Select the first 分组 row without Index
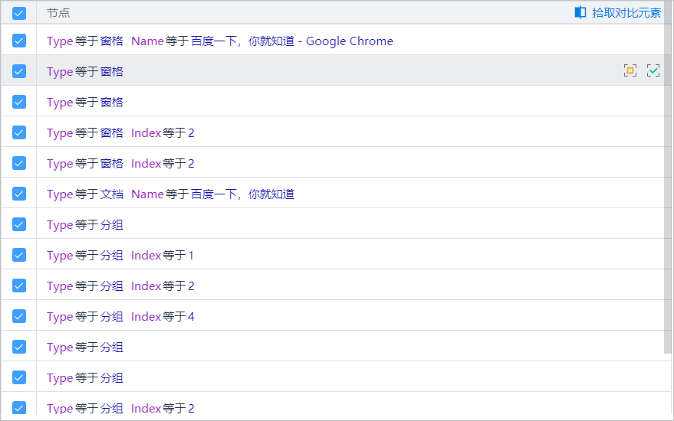 [x=307, y=224]
